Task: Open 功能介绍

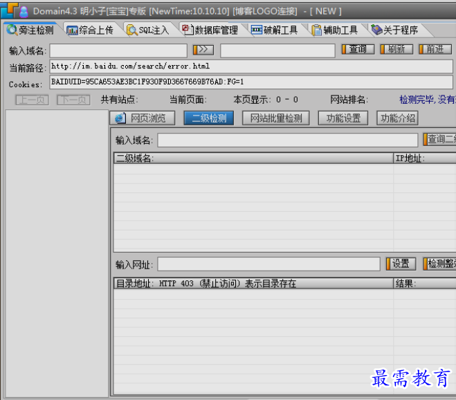Action: (398, 118)
